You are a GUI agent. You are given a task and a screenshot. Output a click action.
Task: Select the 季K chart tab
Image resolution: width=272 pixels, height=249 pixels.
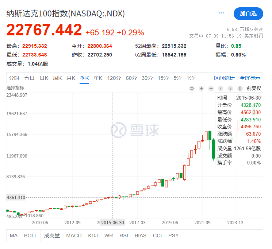tap(84, 78)
